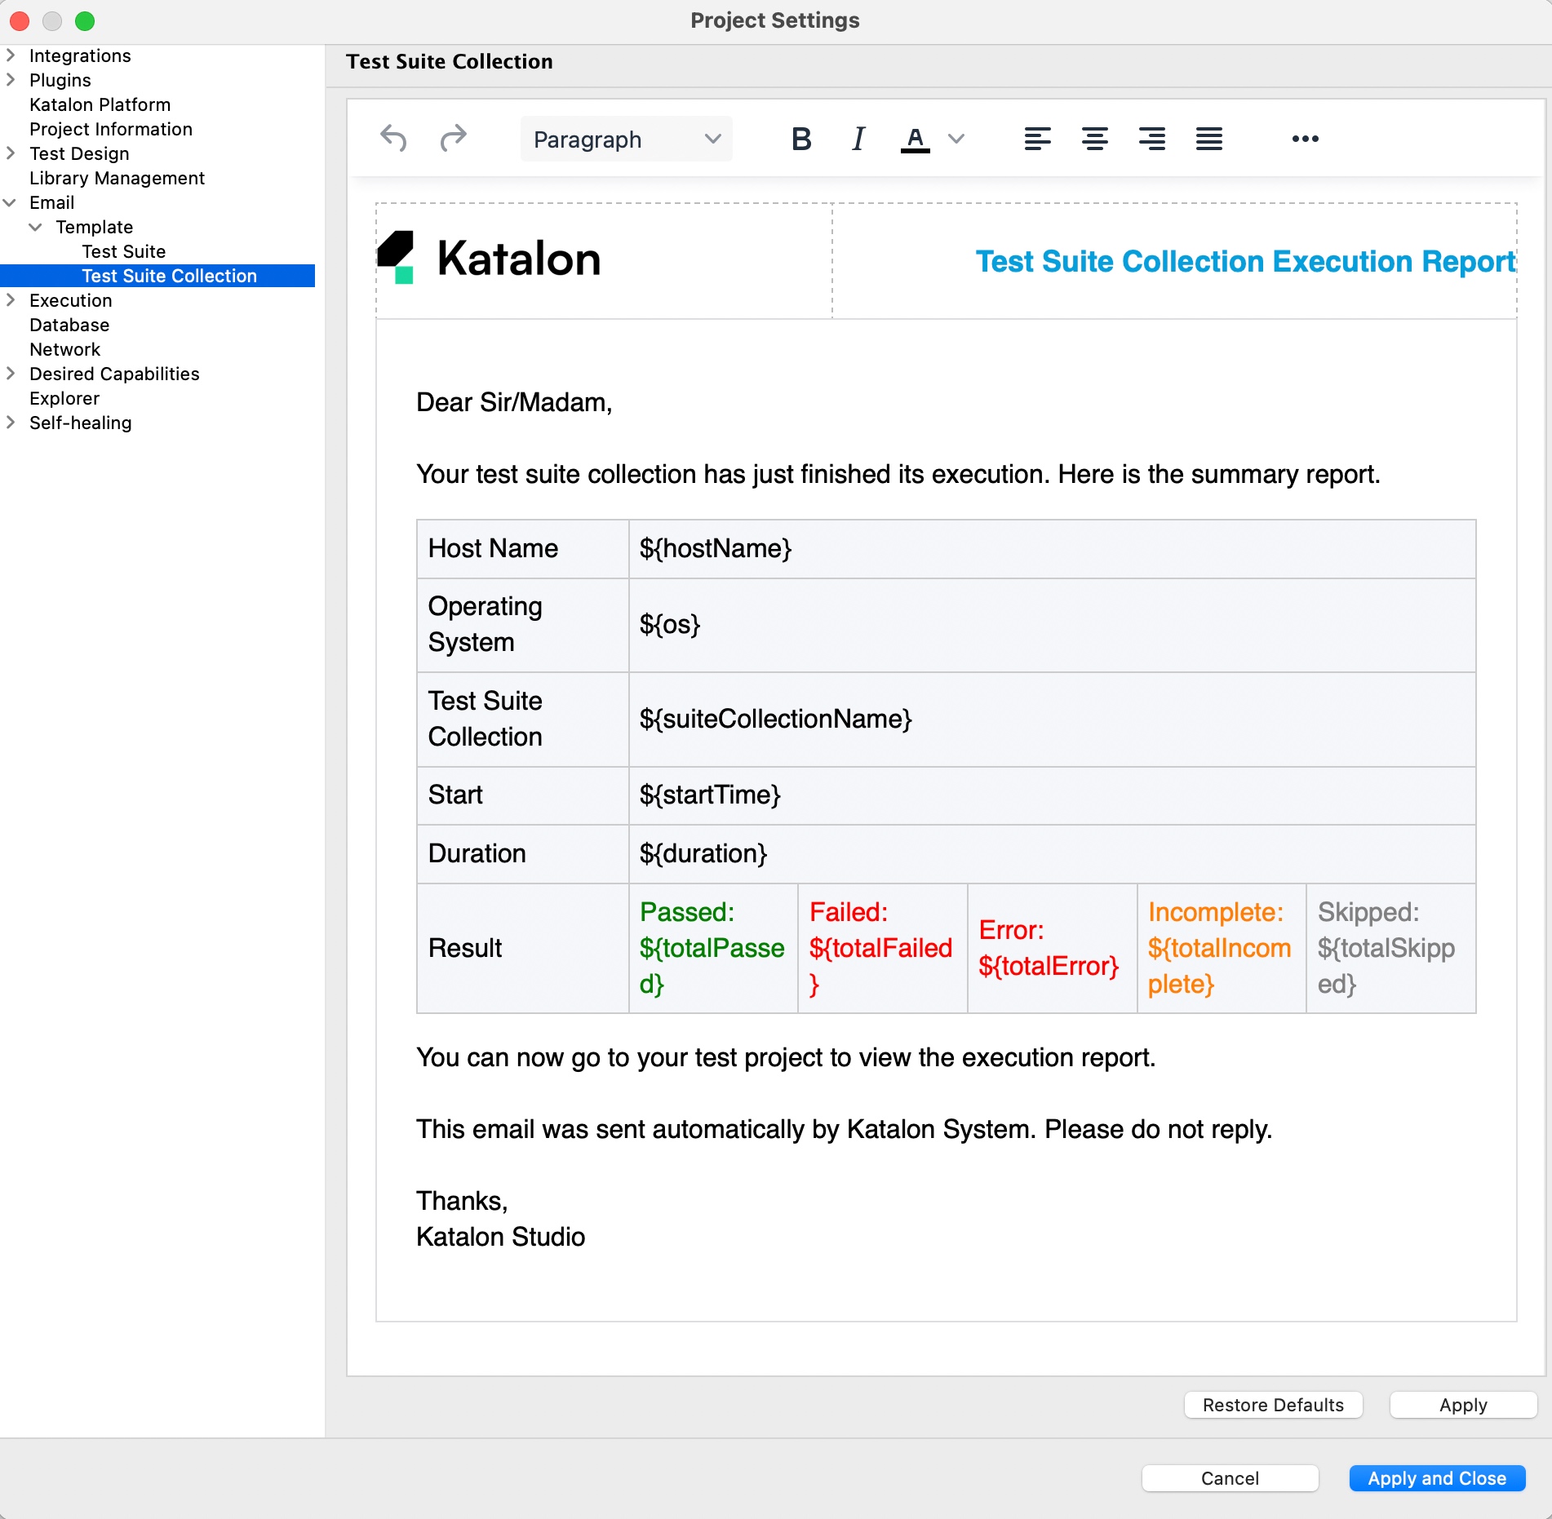Click the ${suiteCollectionName} cell
The width and height of the screenshot is (1552, 1519).
(x=1052, y=720)
